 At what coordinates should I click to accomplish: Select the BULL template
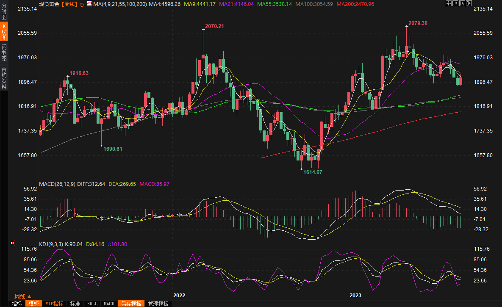click(x=92, y=304)
